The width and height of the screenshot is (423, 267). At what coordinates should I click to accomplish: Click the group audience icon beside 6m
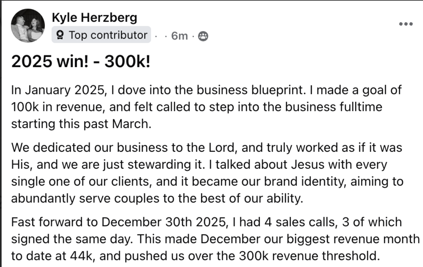pyautogui.click(x=203, y=36)
